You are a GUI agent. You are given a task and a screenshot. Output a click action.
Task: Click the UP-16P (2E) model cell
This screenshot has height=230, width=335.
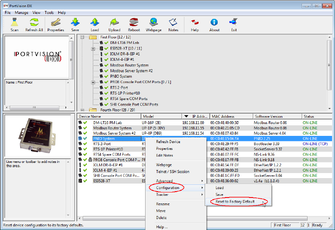(151, 123)
